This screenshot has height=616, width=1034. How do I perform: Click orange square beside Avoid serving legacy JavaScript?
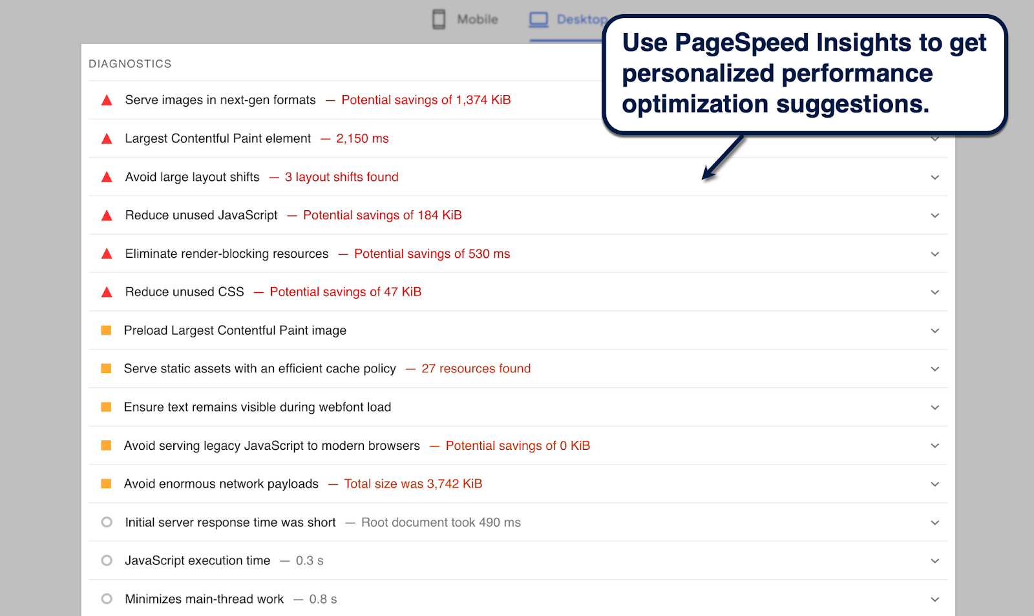107,445
